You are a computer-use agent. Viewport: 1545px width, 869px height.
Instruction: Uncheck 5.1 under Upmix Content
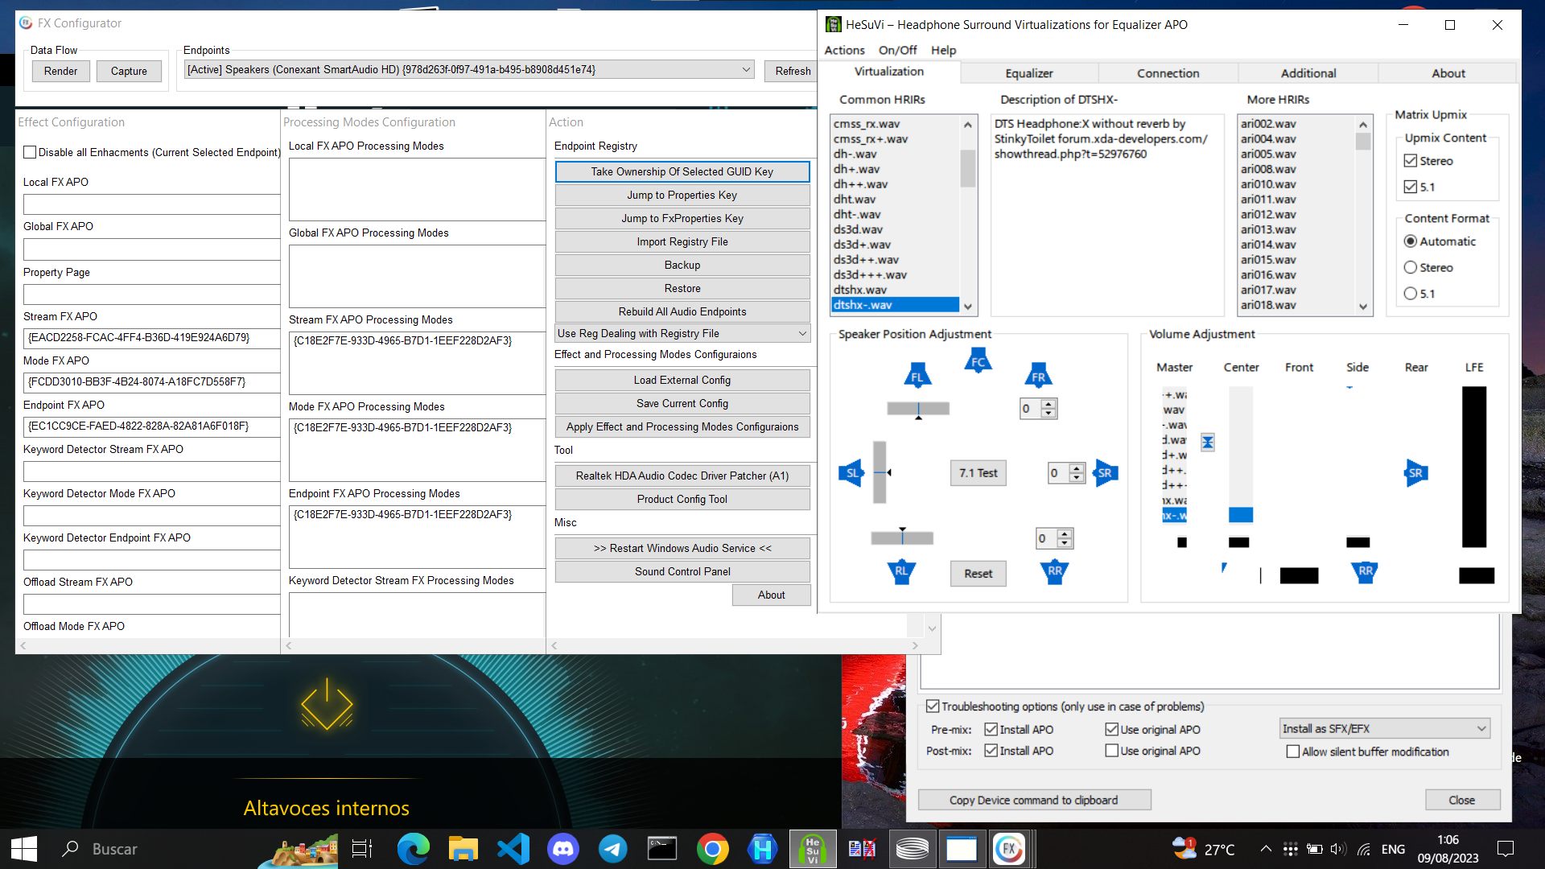(x=1411, y=187)
